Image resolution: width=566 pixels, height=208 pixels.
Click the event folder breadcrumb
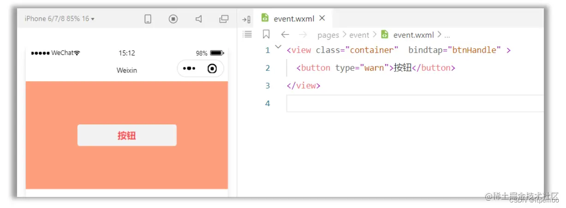(359, 35)
